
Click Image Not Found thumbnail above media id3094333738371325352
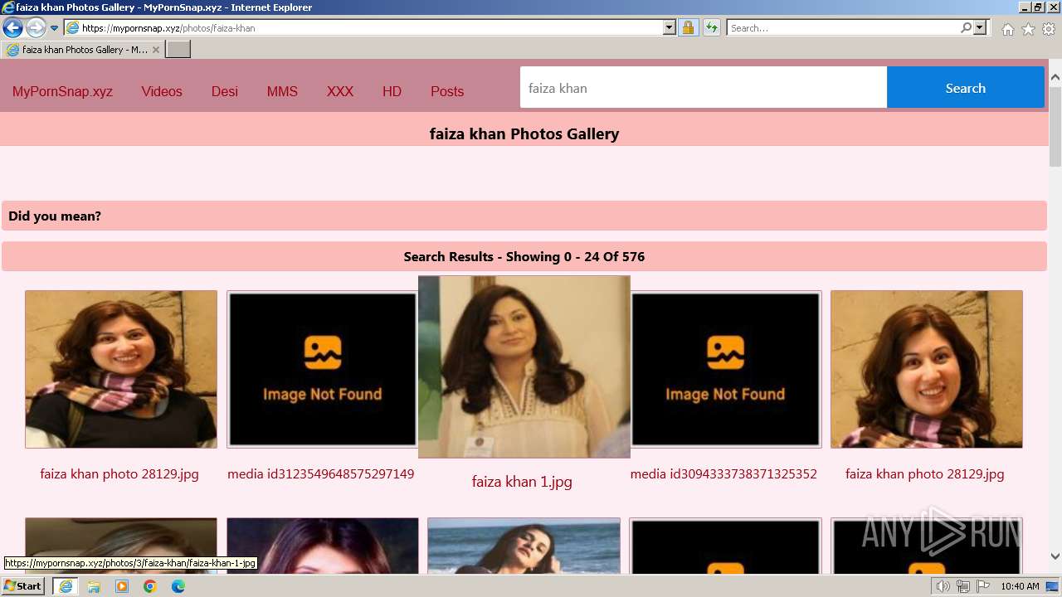[726, 369]
